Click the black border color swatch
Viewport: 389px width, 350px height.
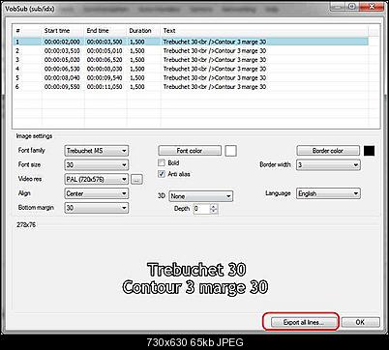tap(370, 151)
